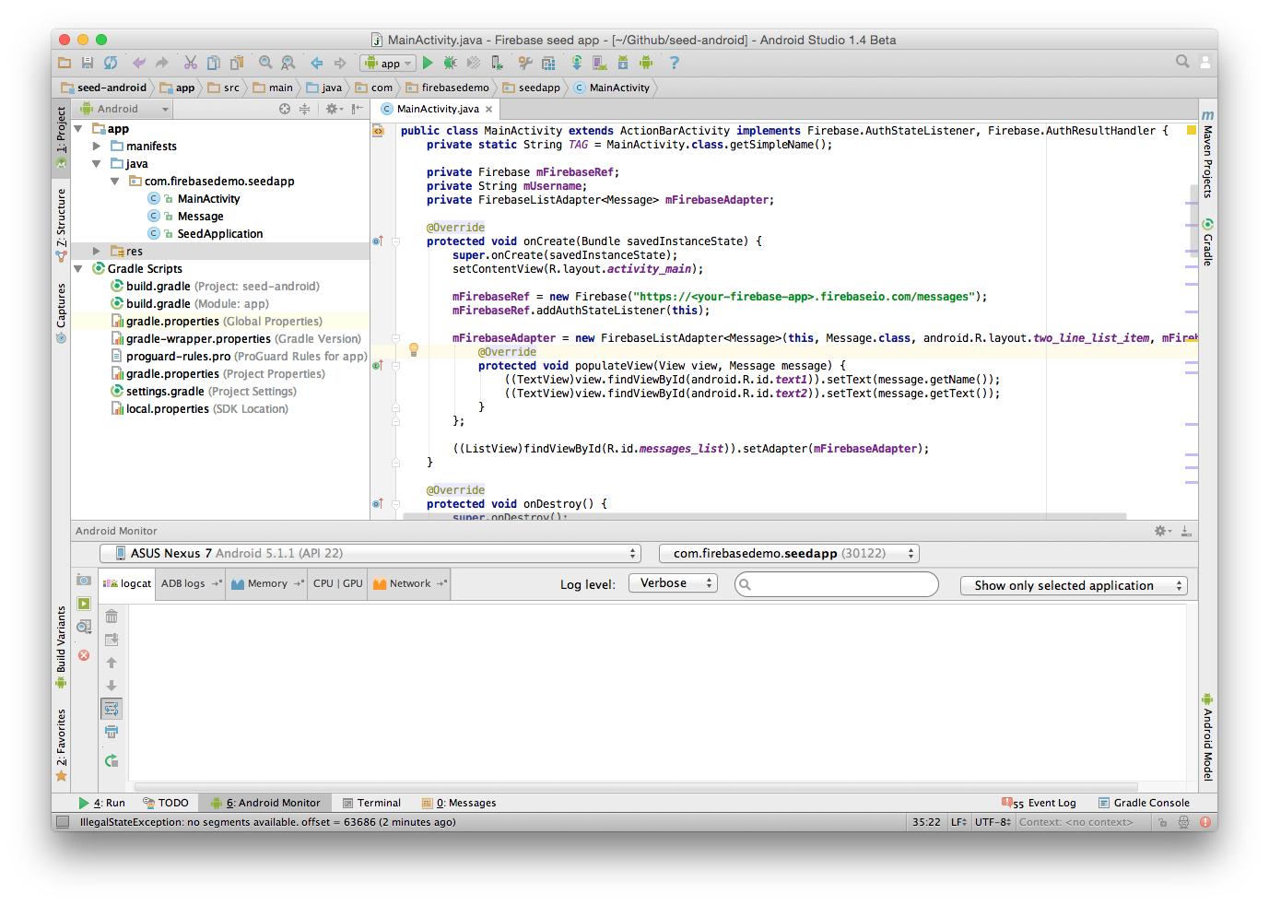The image size is (1269, 905).
Task: Switch to the Network tab
Action: [409, 583]
